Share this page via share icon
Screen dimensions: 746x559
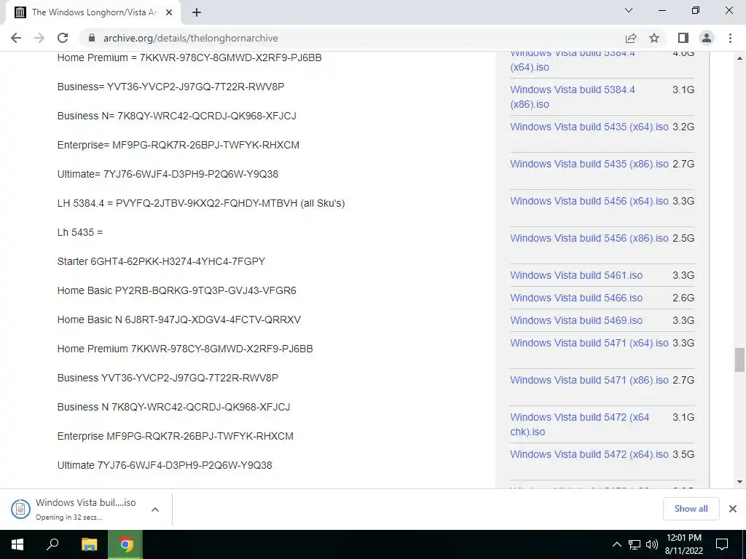631,38
